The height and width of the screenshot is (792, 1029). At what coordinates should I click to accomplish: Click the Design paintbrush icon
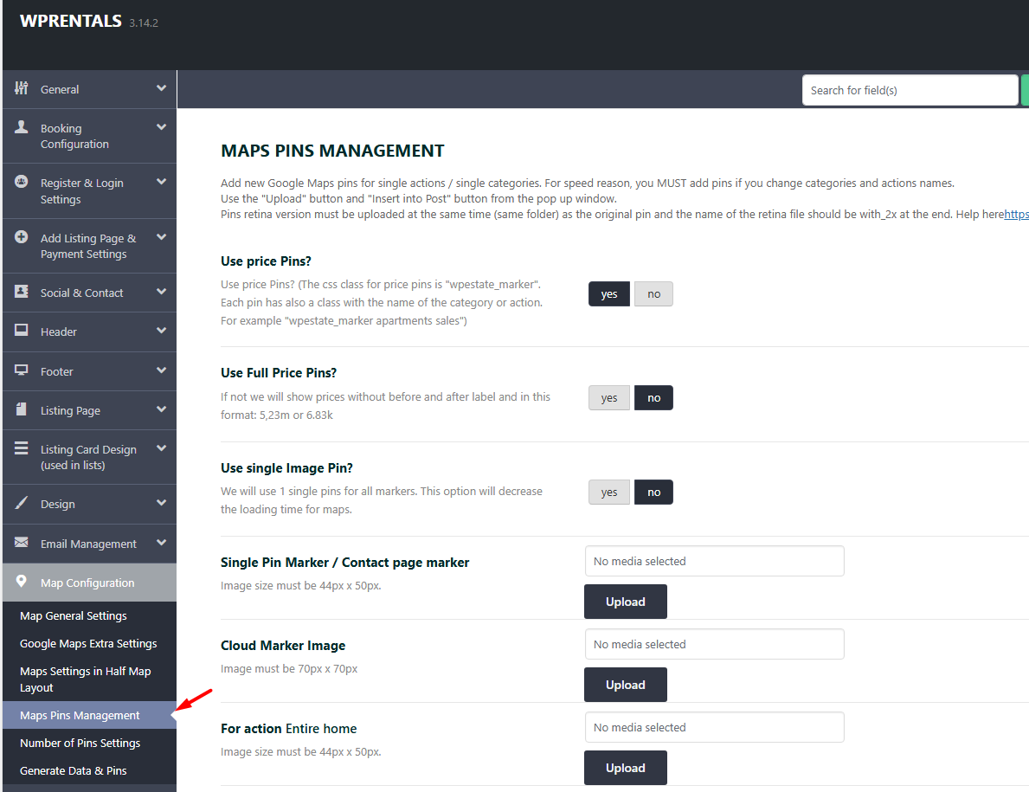22,504
